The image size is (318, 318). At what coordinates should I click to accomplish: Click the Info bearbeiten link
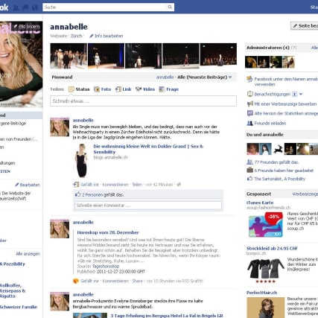coord(109,36)
